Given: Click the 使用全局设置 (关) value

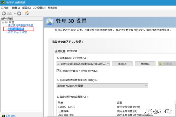Looking at the screenshot, I should pyautogui.click(x=127, y=111).
